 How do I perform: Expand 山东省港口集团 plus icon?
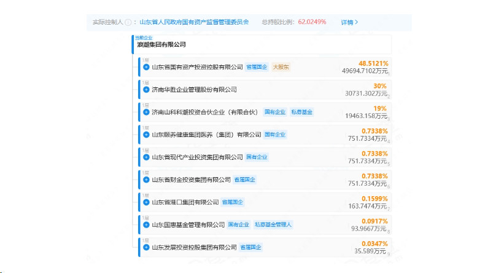[x=146, y=202]
